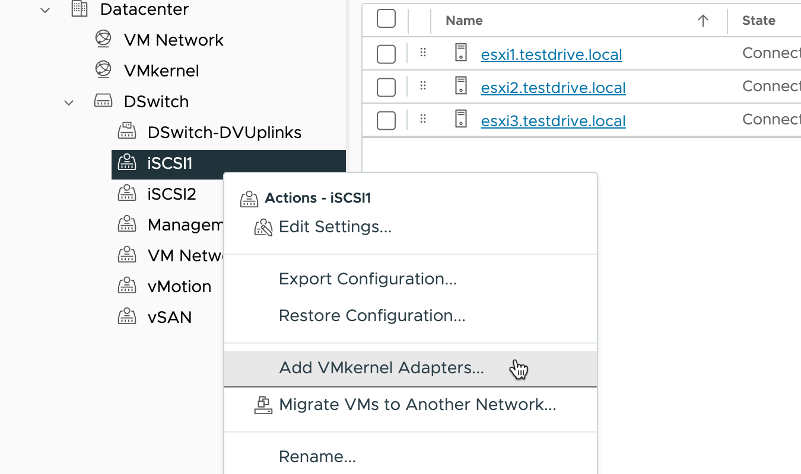The height and width of the screenshot is (474, 801).
Task: Select the iSCSI2 port group in tree
Action: point(171,194)
